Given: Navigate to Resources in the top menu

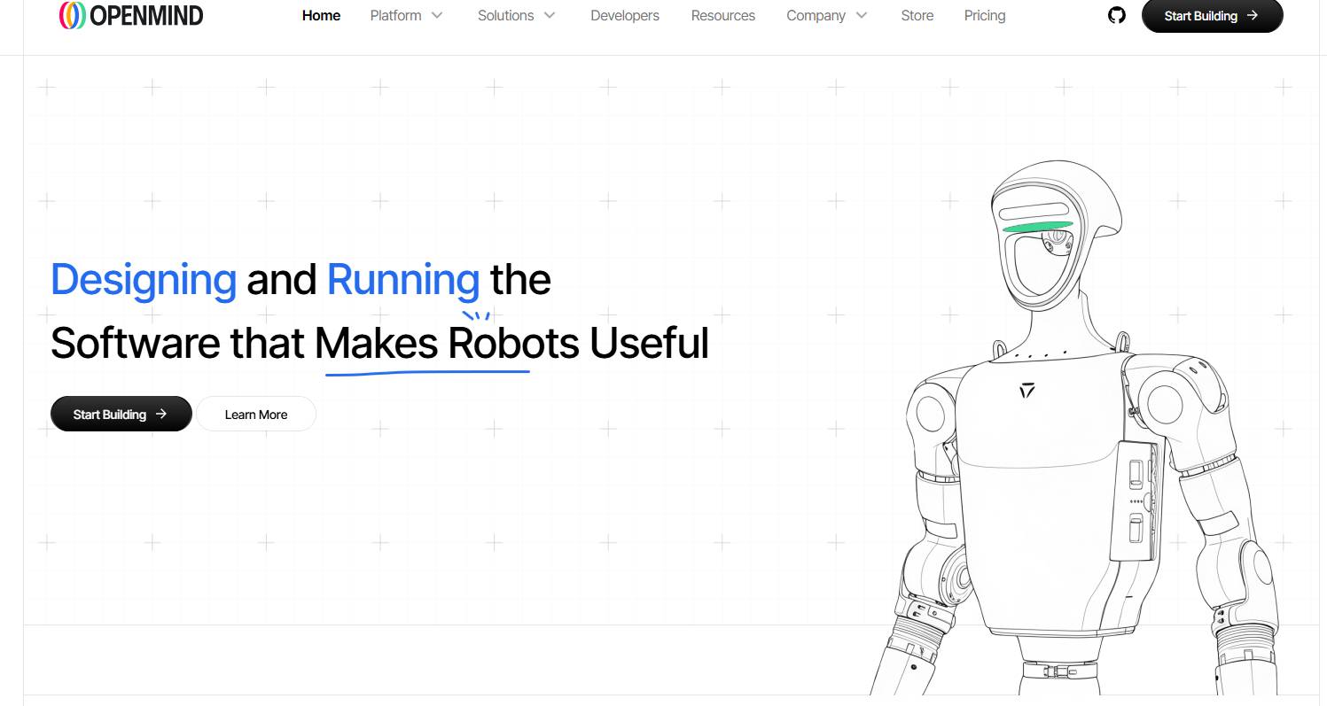Looking at the screenshot, I should (723, 15).
